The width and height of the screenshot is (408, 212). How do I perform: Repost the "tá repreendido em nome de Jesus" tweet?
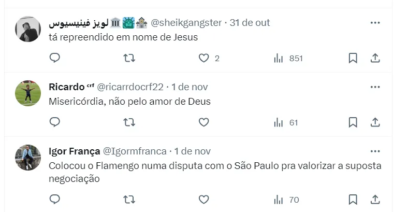(x=129, y=58)
